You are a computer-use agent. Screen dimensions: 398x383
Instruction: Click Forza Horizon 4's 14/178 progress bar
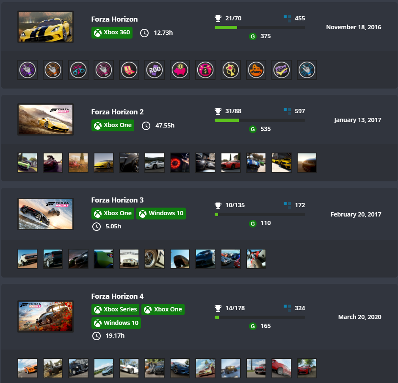(x=260, y=317)
